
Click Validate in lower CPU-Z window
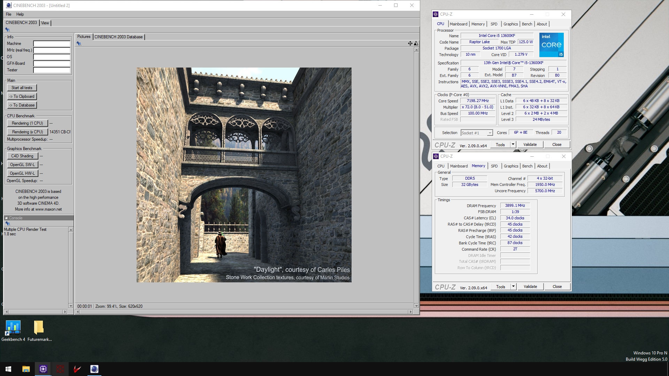(530, 287)
